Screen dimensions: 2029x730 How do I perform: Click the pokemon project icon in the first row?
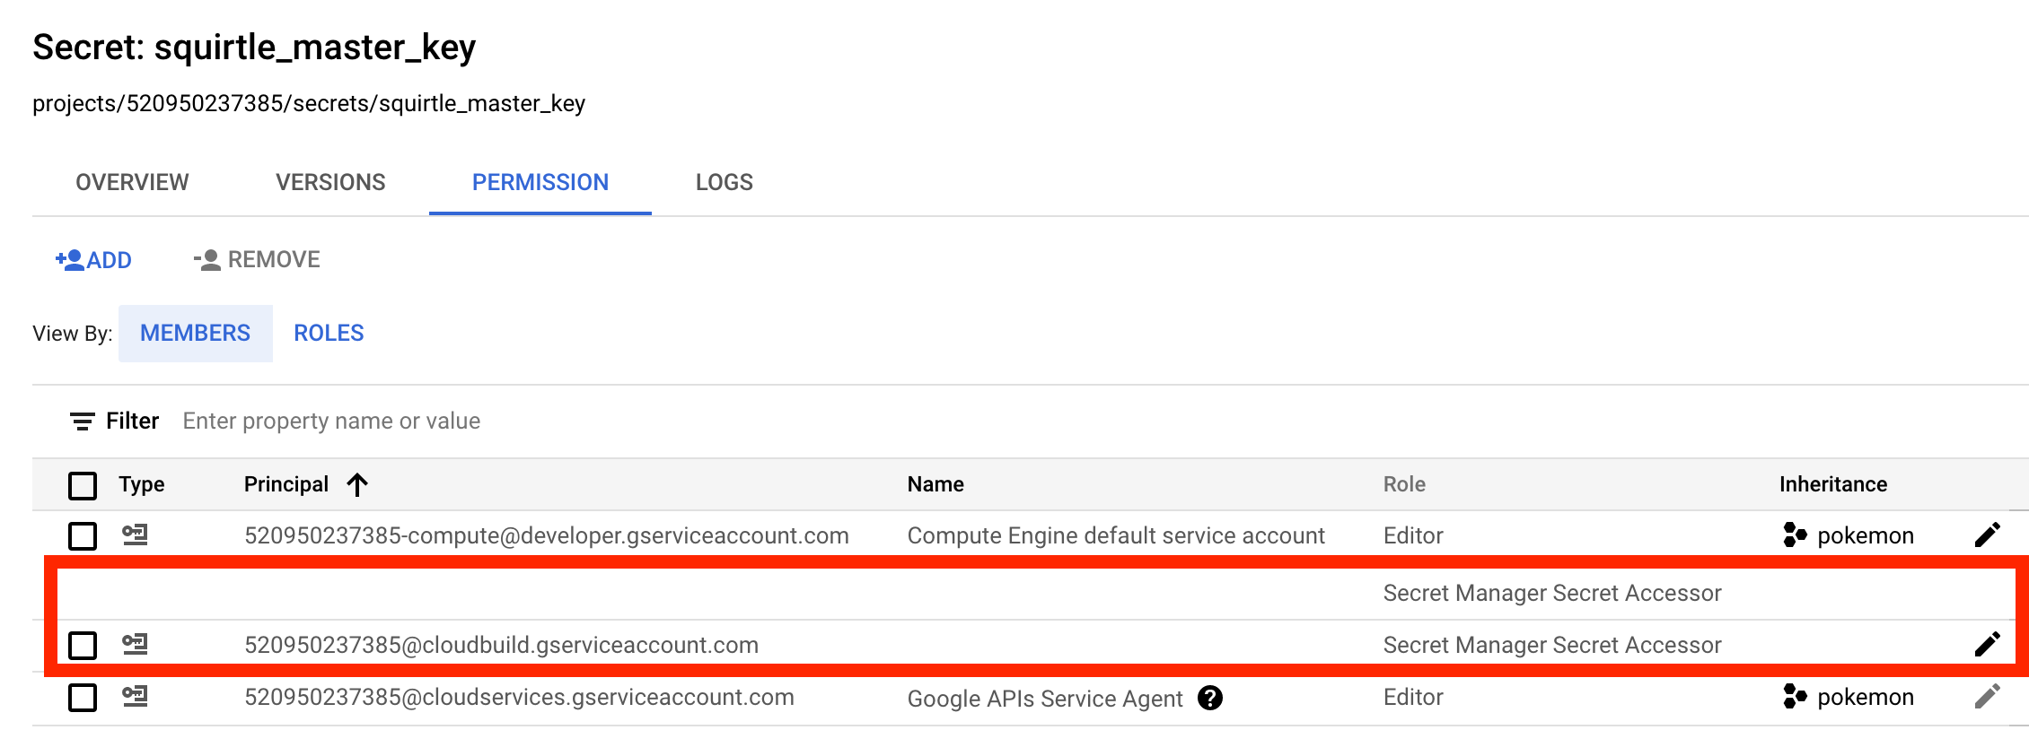click(1794, 535)
